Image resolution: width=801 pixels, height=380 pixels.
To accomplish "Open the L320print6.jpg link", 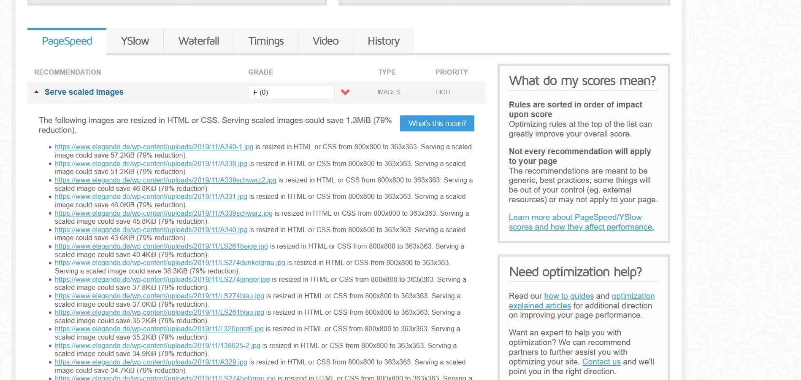I will click(x=159, y=329).
